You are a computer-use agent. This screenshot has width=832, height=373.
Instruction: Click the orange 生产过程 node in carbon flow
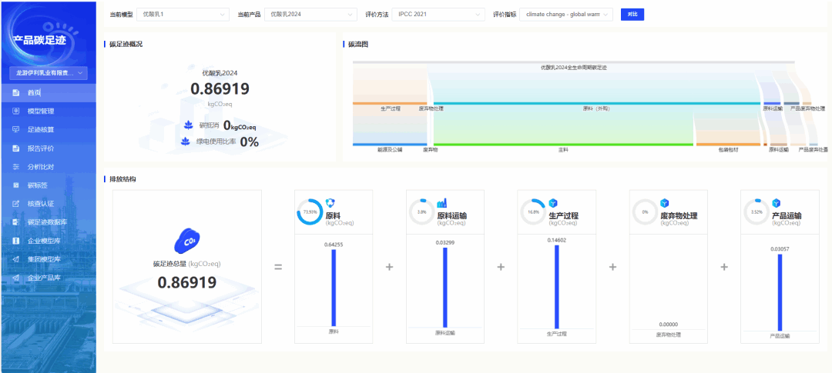click(390, 103)
